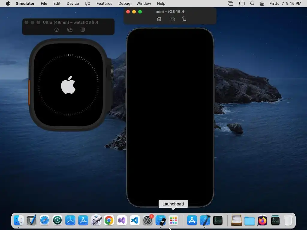Rotate device in mini iOS 16.4 window

[184, 19]
